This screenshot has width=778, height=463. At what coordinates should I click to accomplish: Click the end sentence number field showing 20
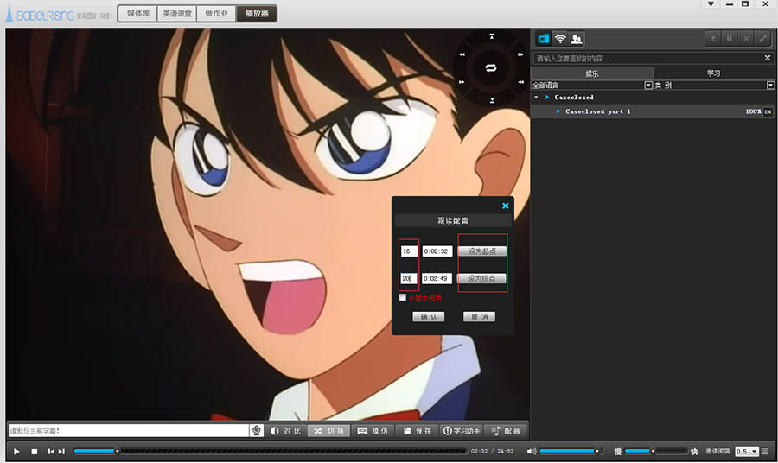click(409, 279)
